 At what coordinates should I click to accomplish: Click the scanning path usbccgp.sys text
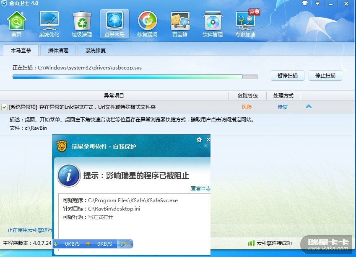(x=90, y=68)
